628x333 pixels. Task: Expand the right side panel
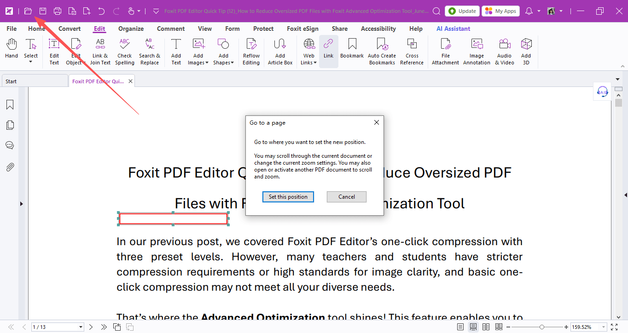click(x=625, y=195)
